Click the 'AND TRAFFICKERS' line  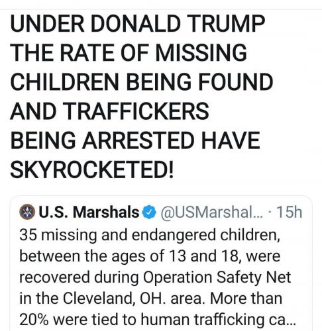pyautogui.click(x=109, y=111)
